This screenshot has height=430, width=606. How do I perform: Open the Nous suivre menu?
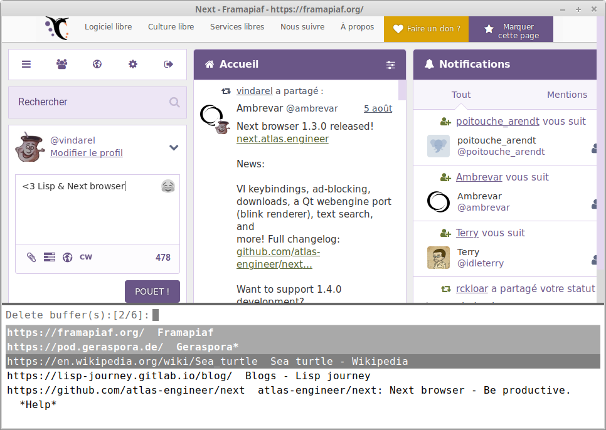[x=302, y=26]
